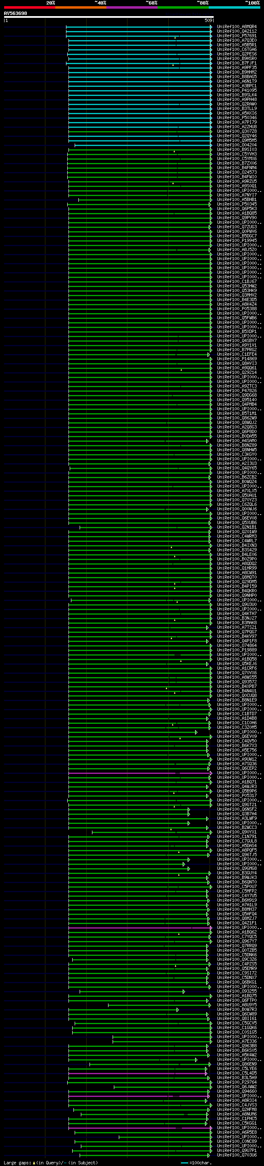Click the UniRef100_C5L4D5 label
The image size is (264, 1166).
tap(236, 1073)
